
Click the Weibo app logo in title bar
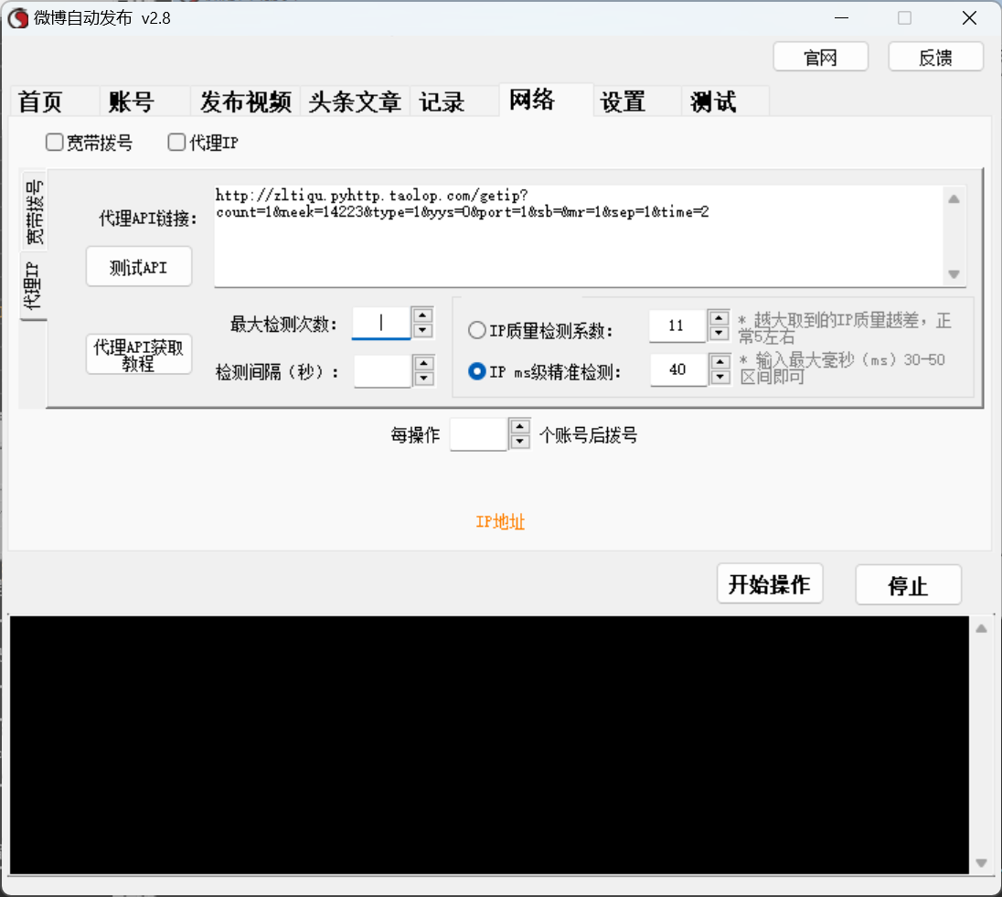click(x=18, y=18)
